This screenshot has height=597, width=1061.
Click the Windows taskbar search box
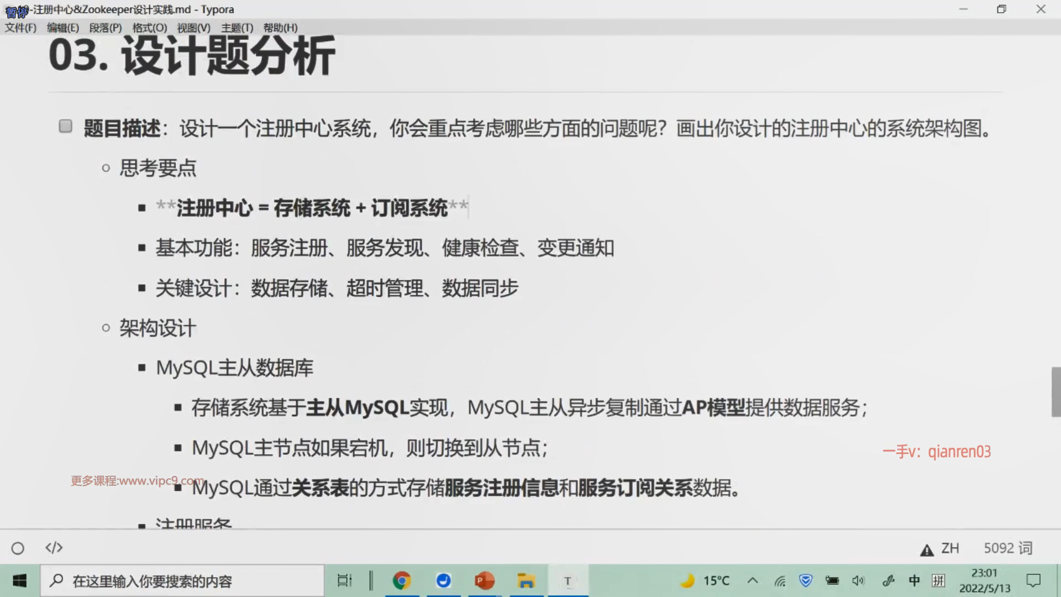click(x=182, y=580)
